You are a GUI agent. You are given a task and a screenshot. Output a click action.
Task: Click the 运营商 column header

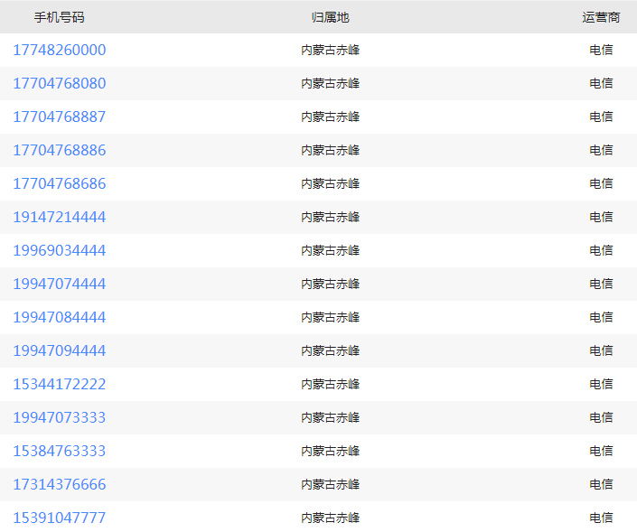[601, 17]
